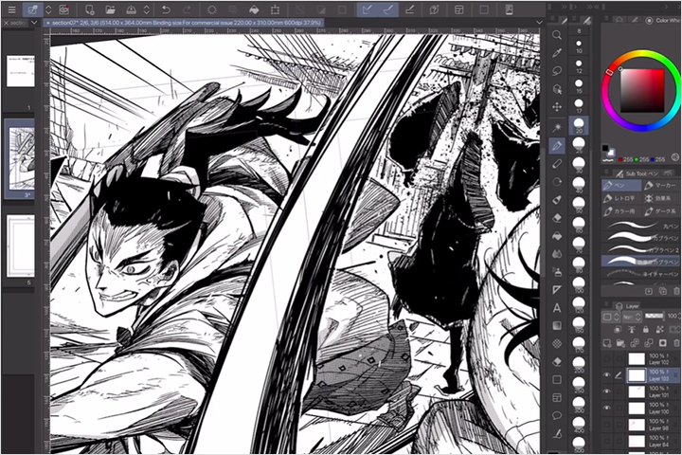
Task: Select Layer 101 in layer list
Action: pos(654,391)
